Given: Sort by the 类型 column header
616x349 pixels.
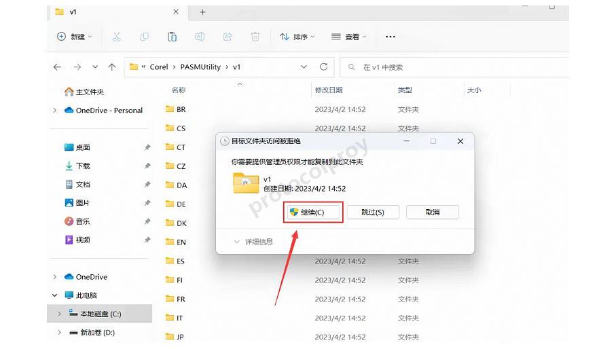Looking at the screenshot, I should [405, 90].
